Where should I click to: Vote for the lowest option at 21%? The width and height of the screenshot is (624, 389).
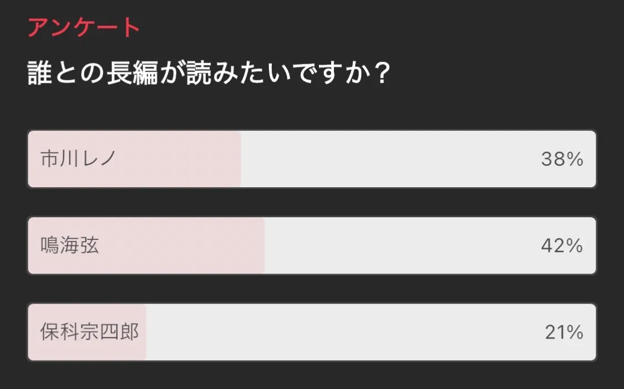coord(312,332)
